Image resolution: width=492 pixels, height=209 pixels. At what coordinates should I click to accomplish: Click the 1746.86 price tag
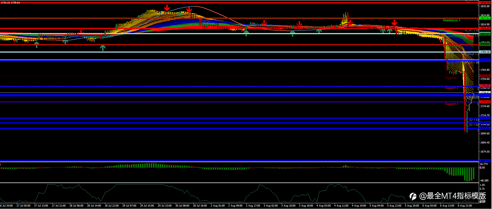(485, 86)
